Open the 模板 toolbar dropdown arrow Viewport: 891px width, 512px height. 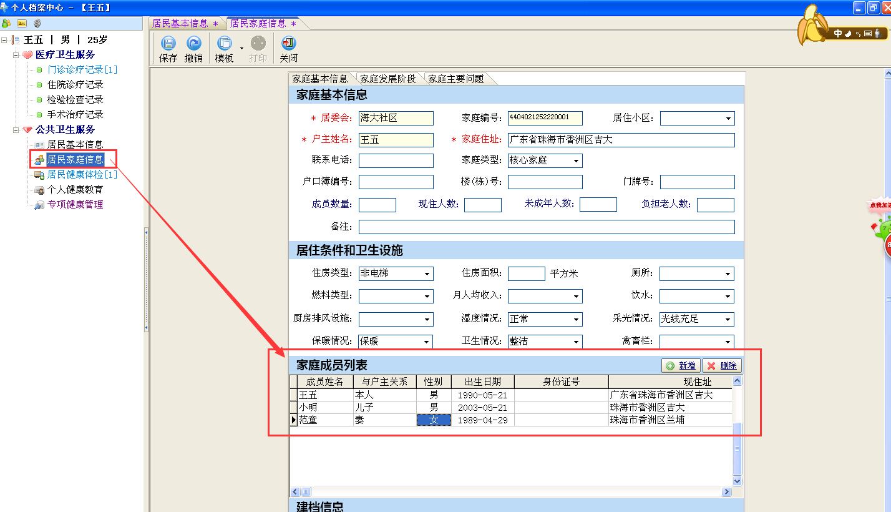coord(241,47)
